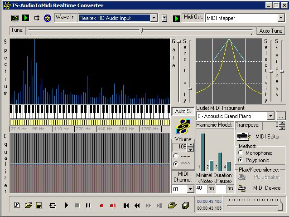Click the skip to start button

pyautogui.click(x=126, y=205)
